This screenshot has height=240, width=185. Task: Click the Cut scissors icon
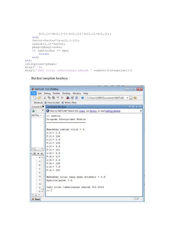[x=45, y=98]
